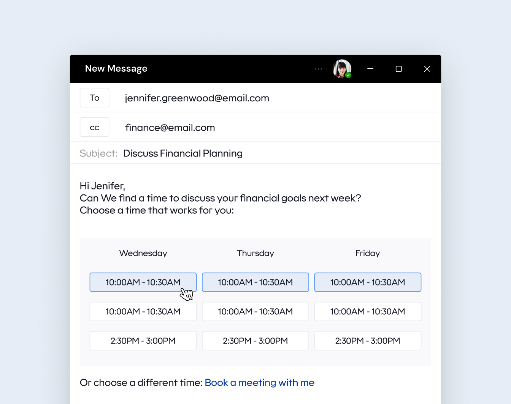Select Wednesday's highlighted 10:00AM - 10:30AM slot
Image resolution: width=511 pixels, height=404 pixels.
143,282
